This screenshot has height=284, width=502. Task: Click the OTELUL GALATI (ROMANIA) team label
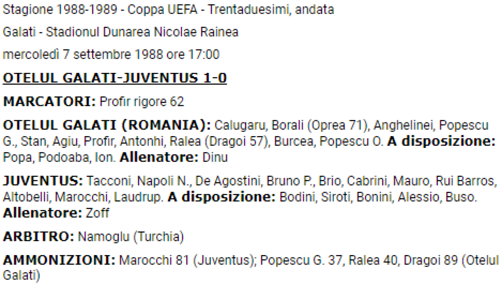click(107, 125)
